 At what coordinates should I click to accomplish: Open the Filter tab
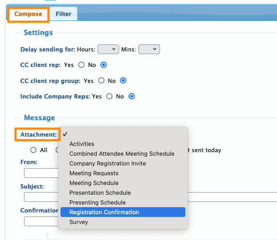[x=64, y=14]
